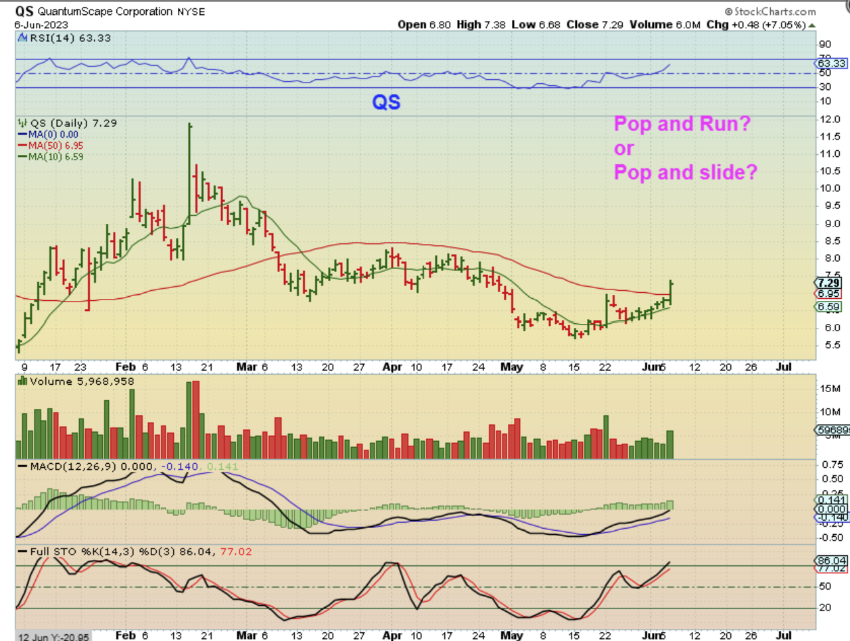Screen dimensions: 850x641
Task: Click the 'Pop and slide?' annotation
Action: 685,172
